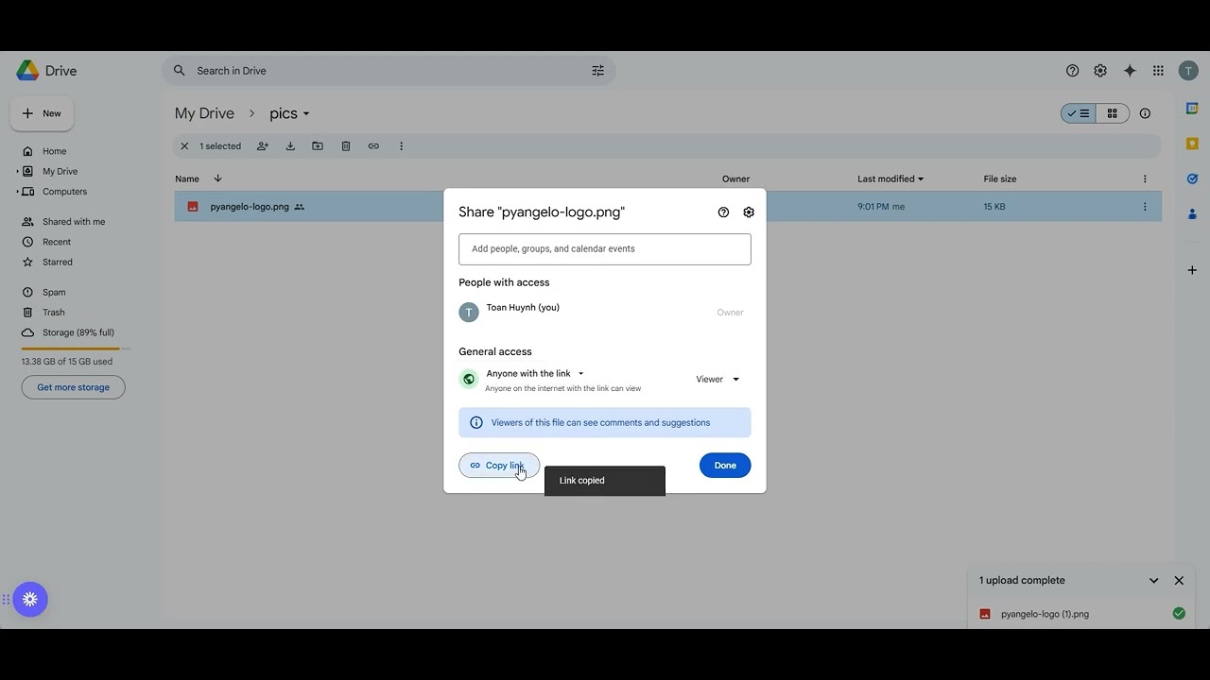The image size is (1210, 680).
Task: Click the download toolbar icon
Action: (x=290, y=146)
